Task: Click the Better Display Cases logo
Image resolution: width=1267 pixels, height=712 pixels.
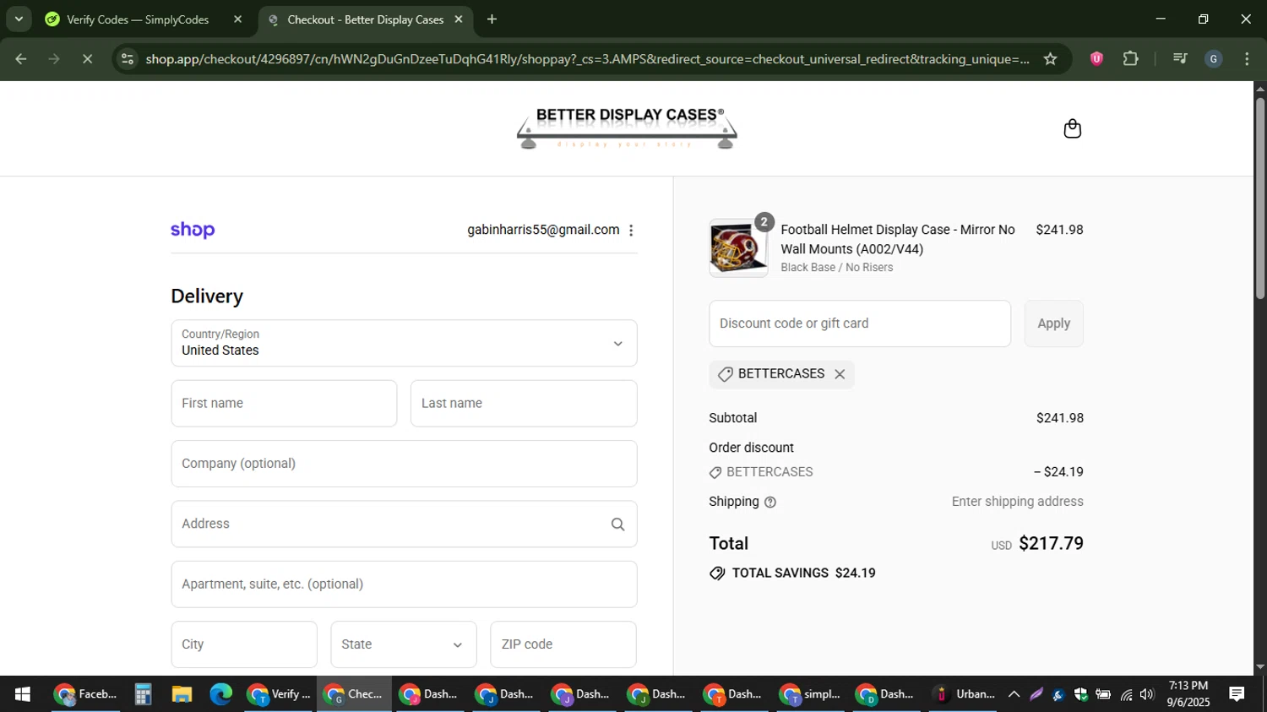Action: [627, 128]
